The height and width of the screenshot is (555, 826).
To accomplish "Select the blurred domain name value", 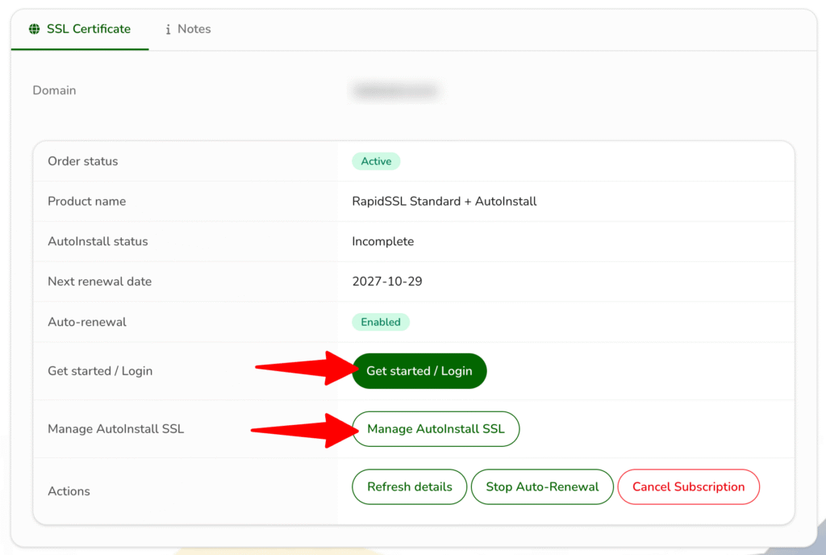I will [395, 90].
